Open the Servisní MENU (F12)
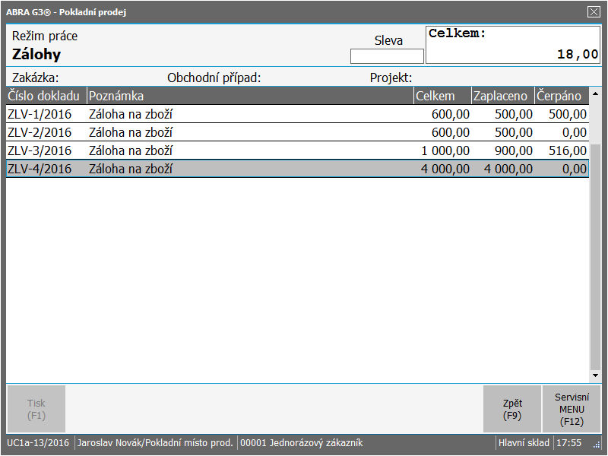Viewport: 608px width, 456px height. [x=572, y=409]
